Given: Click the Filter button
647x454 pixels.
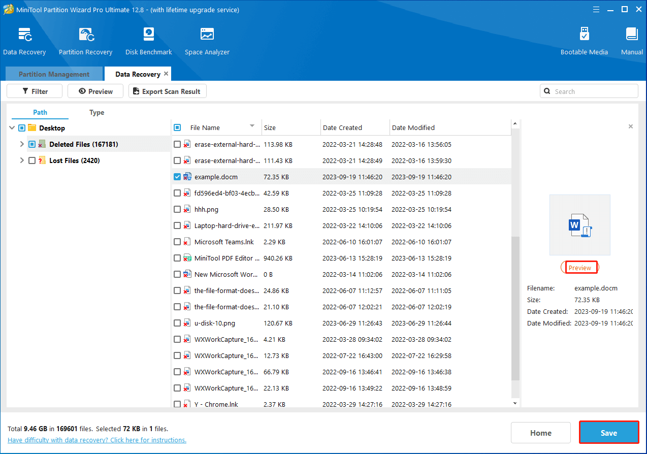Looking at the screenshot, I should point(35,91).
